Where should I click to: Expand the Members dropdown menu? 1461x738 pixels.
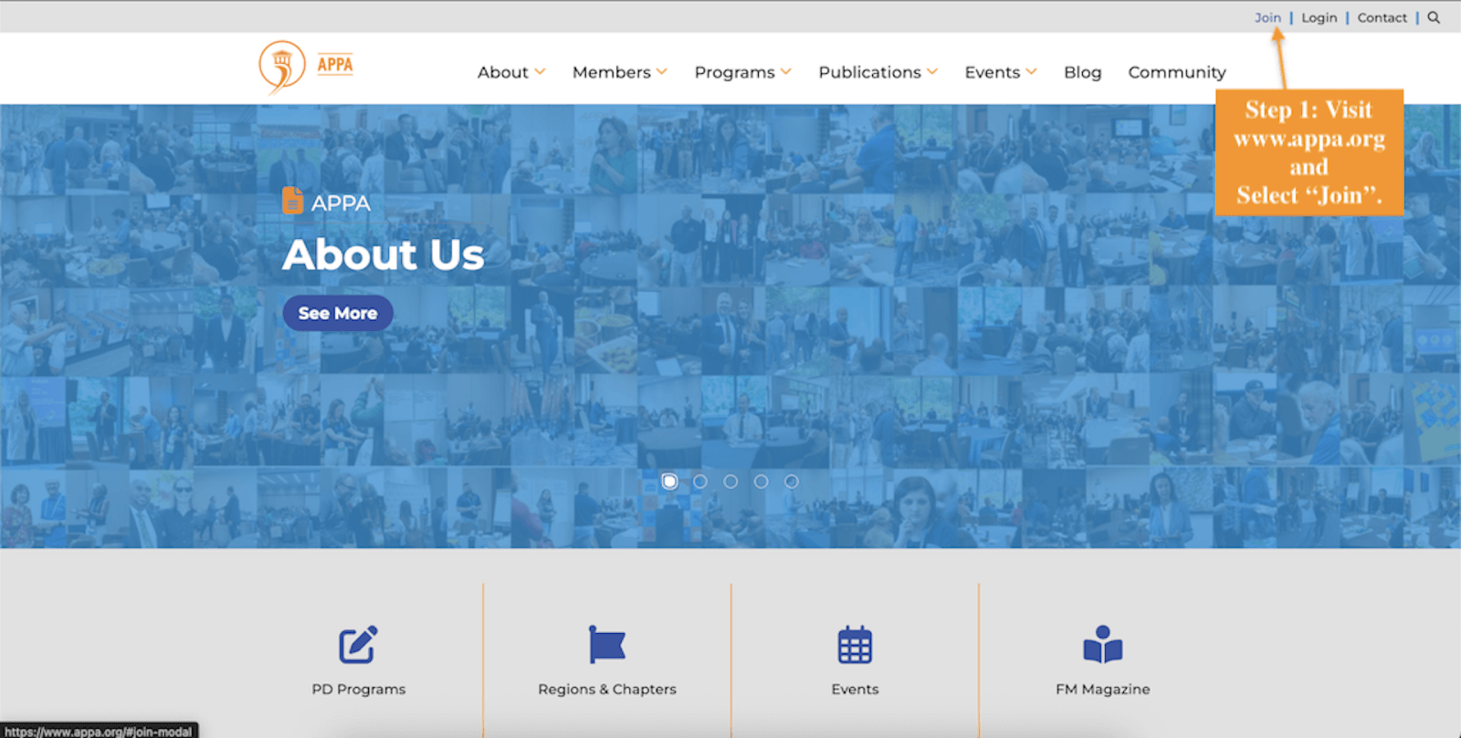click(x=619, y=72)
